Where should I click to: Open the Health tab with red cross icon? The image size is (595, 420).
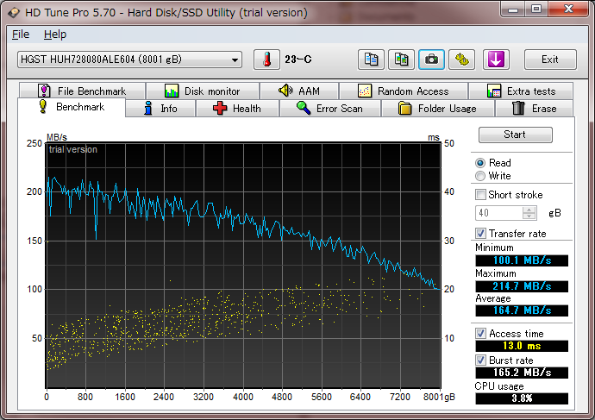236,109
